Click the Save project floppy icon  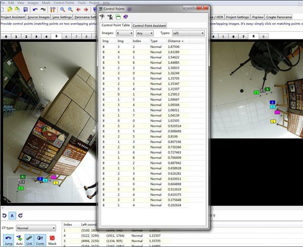[25, 10]
